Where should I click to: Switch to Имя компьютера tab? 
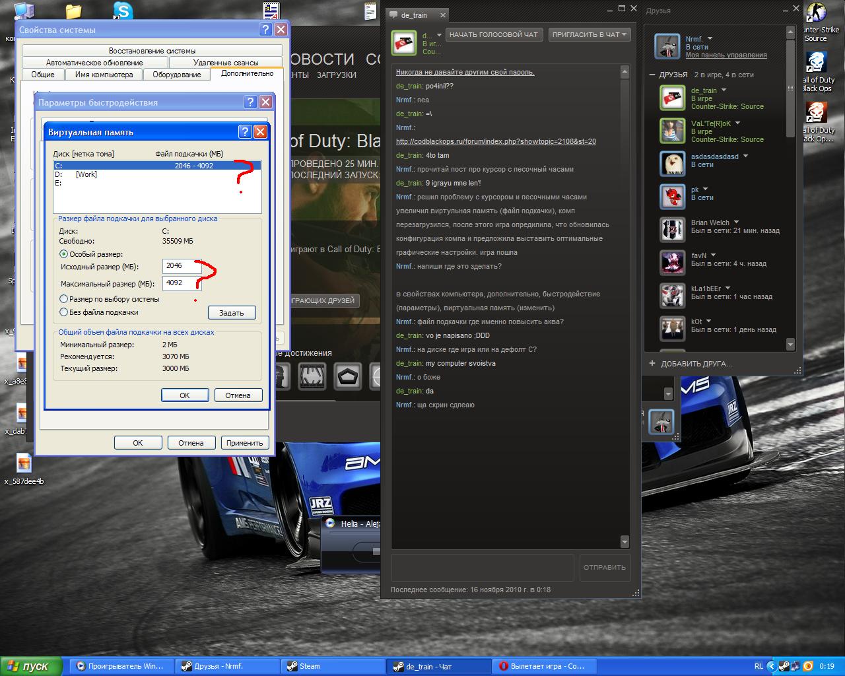[104, 75]
